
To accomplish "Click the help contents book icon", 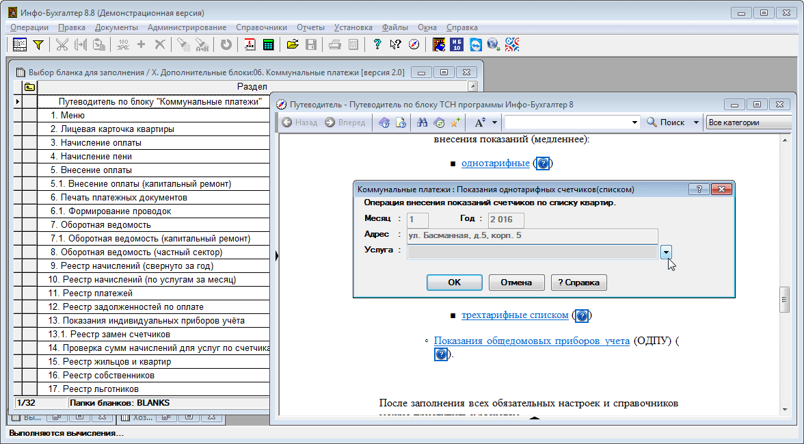I will pos(384,122).
